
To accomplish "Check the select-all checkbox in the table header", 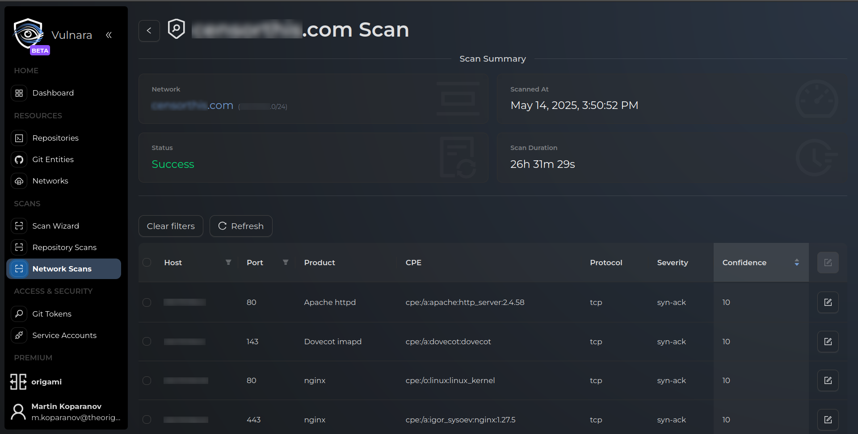I will [147, 263].
